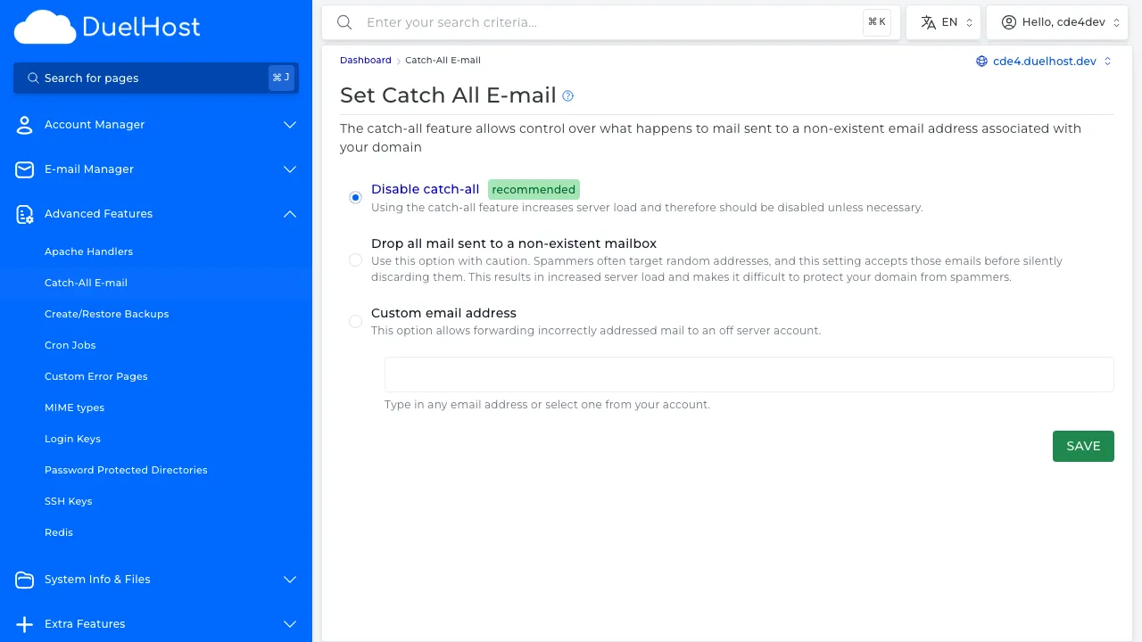Click the System Info & Files folder icon

tap(24, 580)
